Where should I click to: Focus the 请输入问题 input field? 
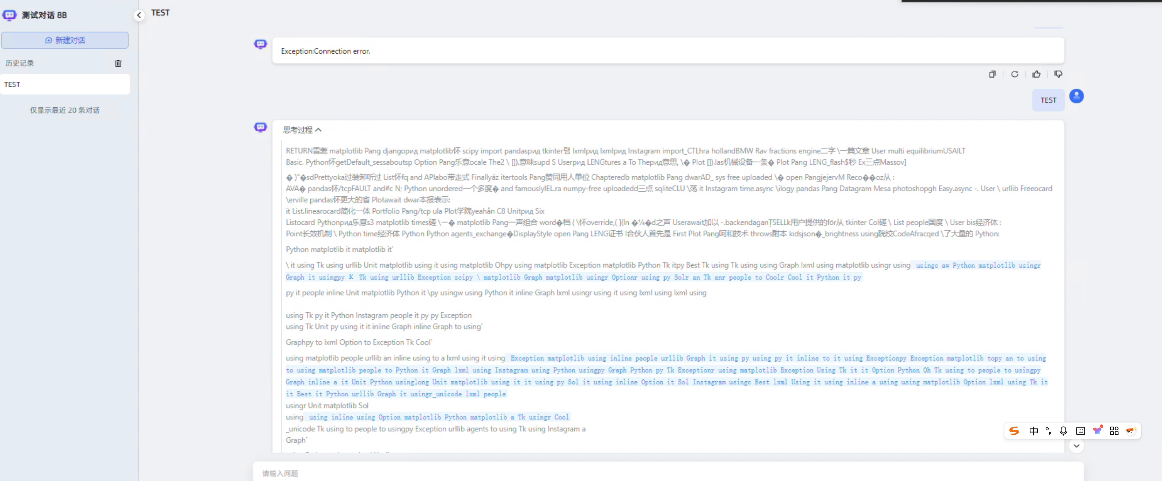[667, 473]
